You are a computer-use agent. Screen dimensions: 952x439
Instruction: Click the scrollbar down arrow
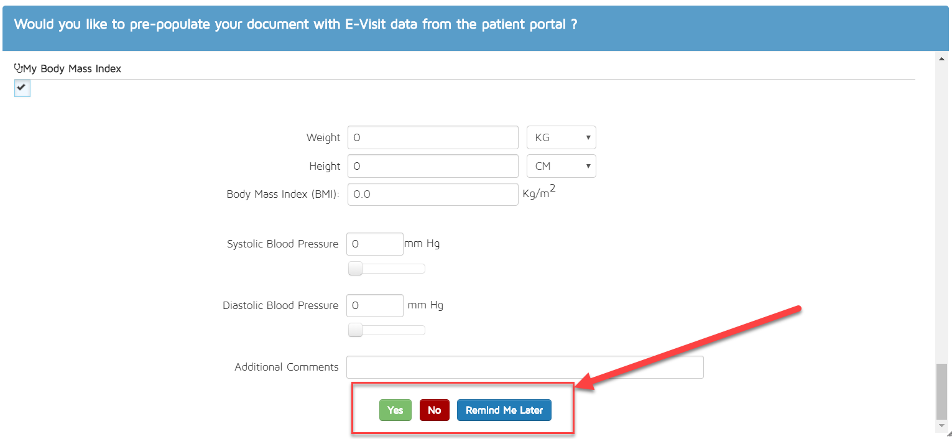tap(941, 425)
